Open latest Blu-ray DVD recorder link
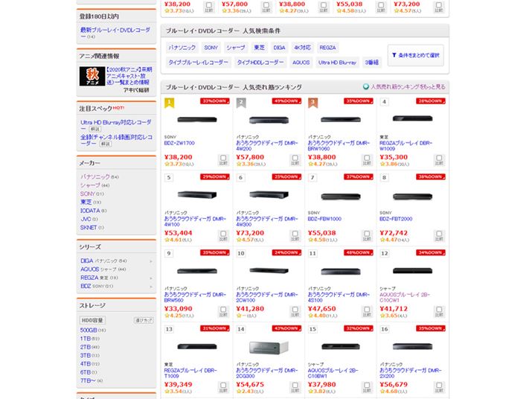532x399 pixels. [x=115, y=33]
